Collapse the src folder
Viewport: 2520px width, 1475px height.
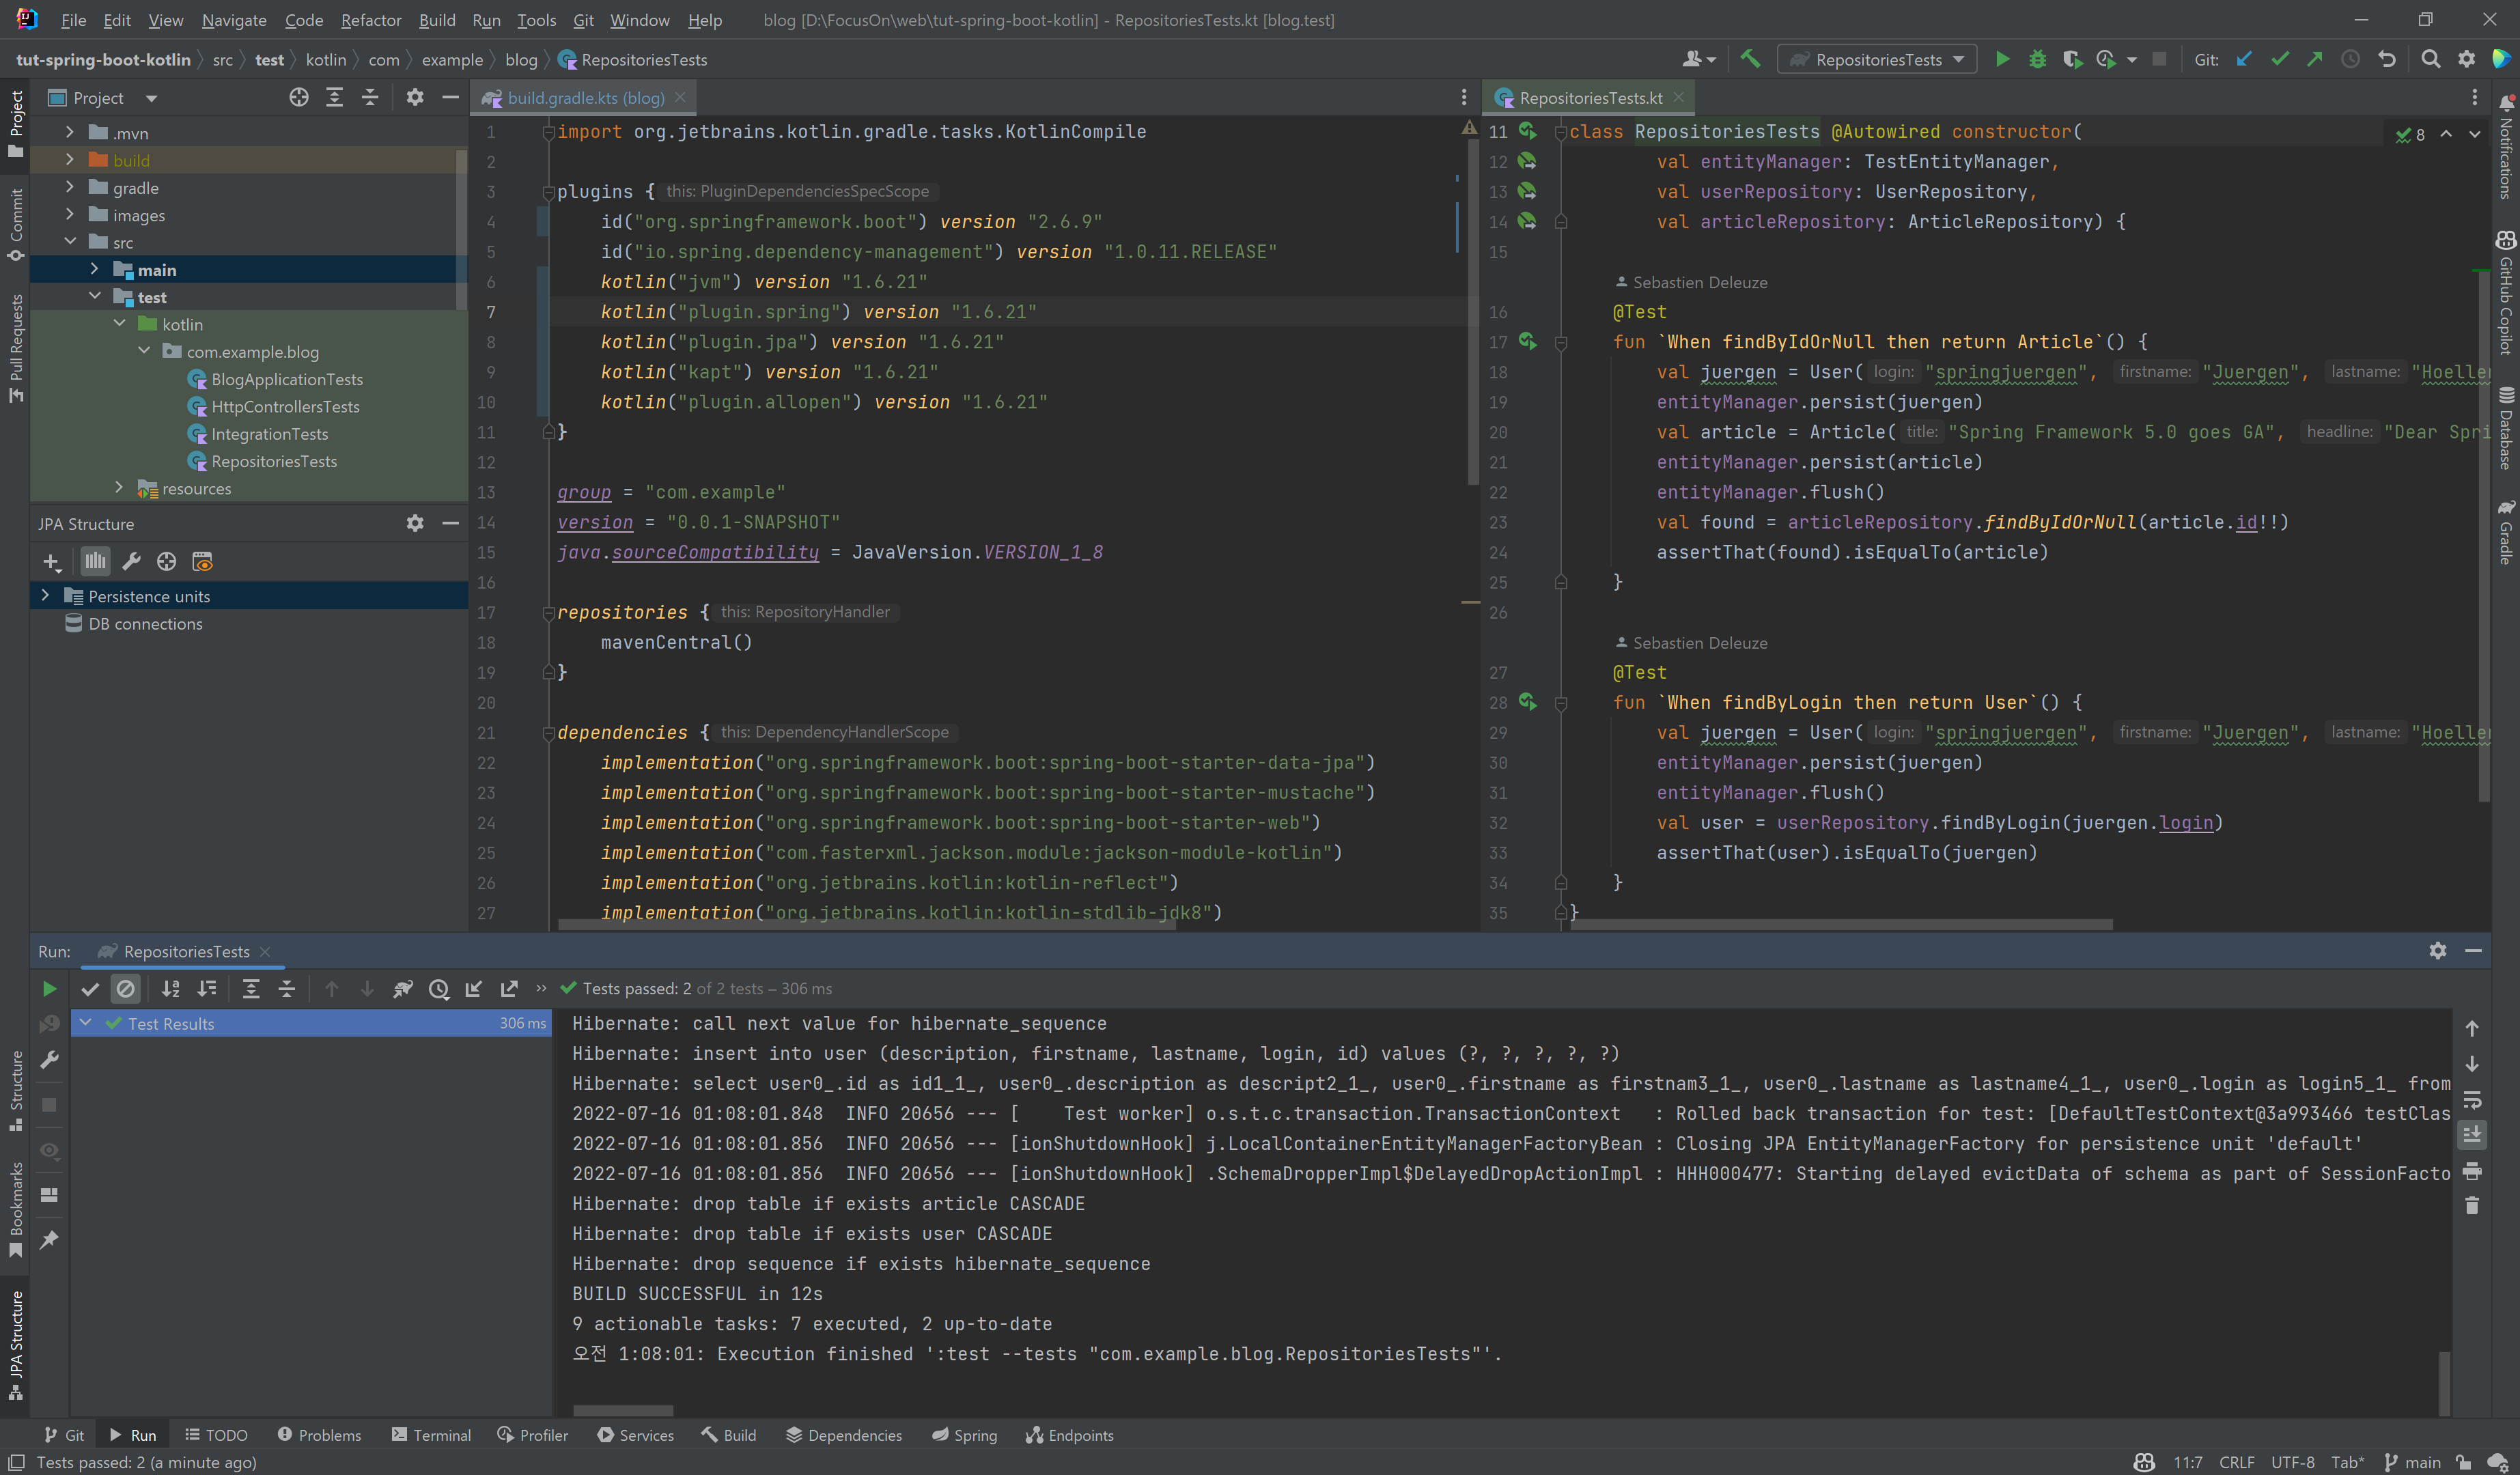(69, 242)
